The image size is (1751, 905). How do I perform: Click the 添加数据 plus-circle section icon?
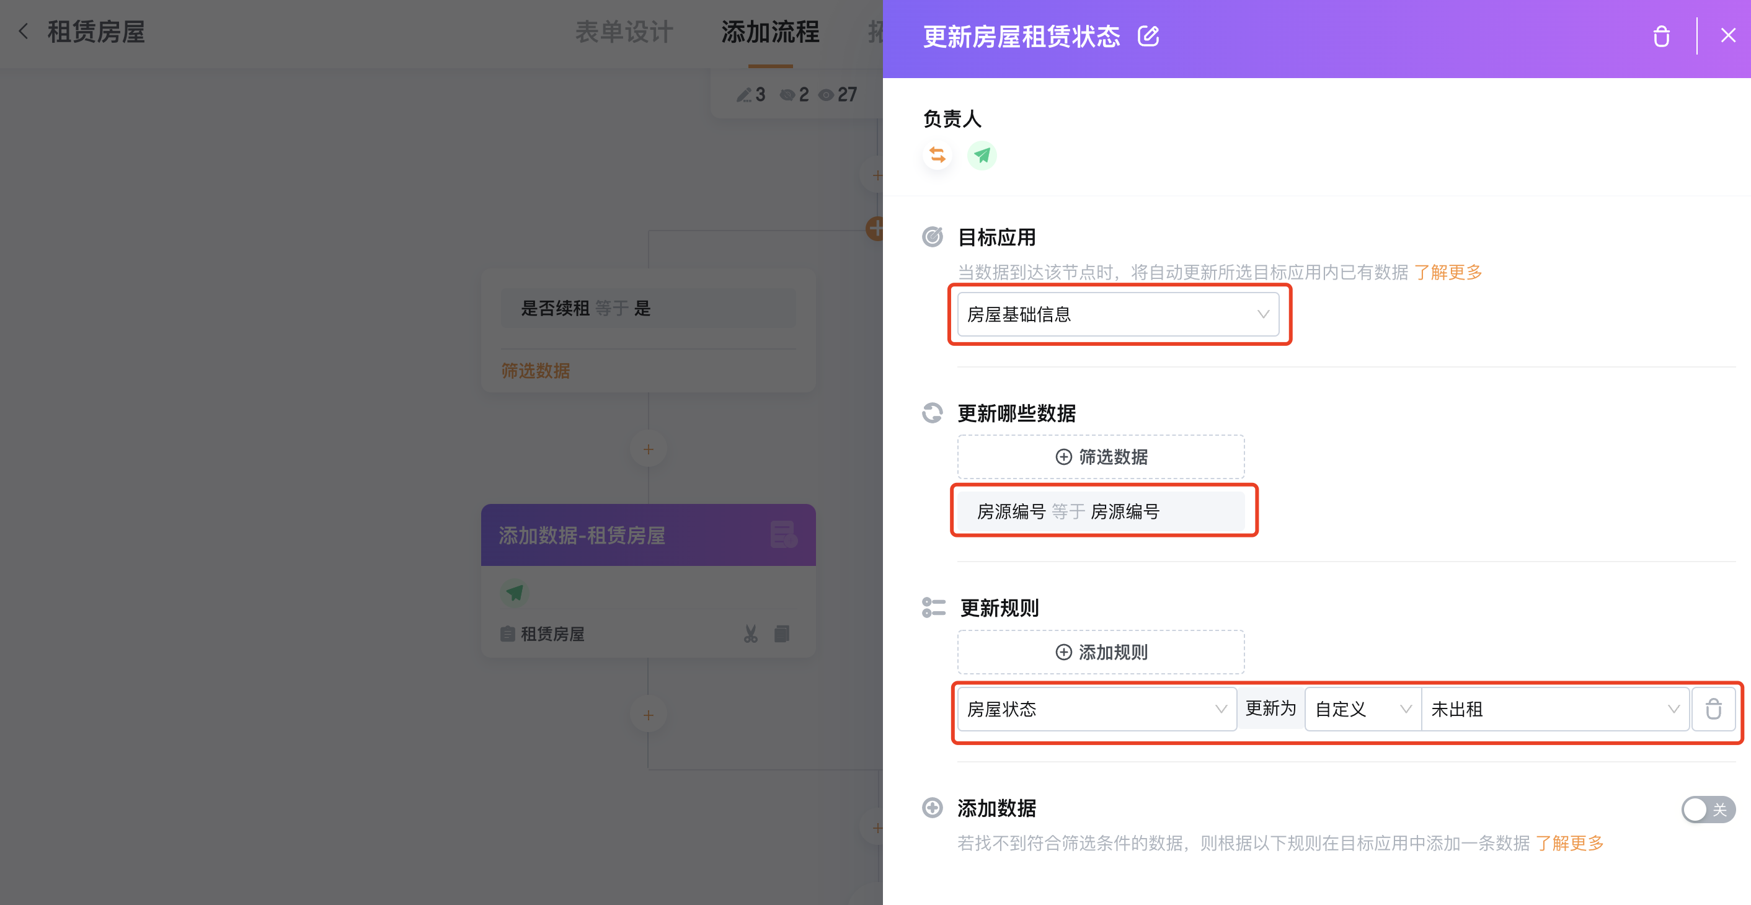(x=933, y=808)
